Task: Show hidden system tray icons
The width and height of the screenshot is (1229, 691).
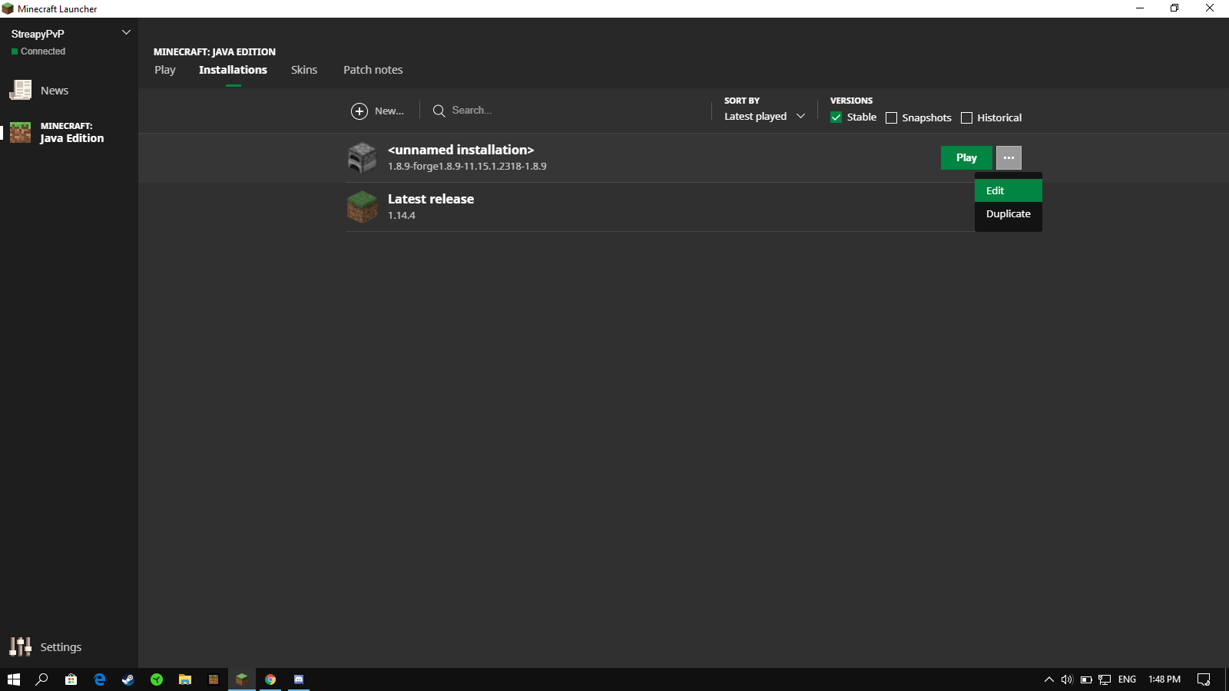Action: [x=1048, y=679]
